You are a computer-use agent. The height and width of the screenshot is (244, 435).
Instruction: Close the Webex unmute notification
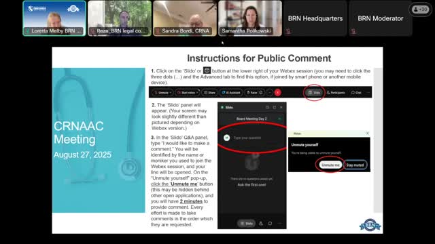[368, 134]
